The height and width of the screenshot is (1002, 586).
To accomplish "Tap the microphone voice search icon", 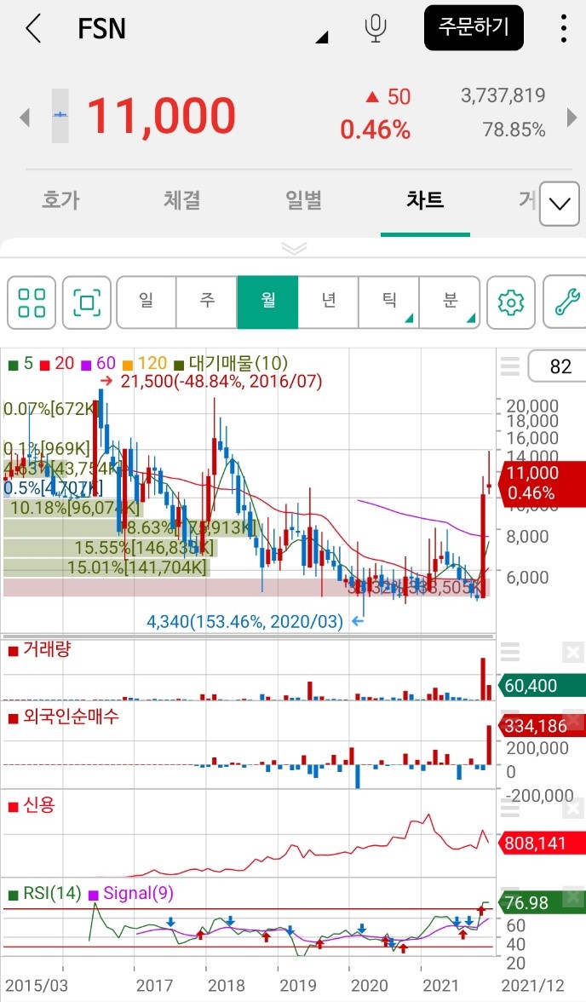I will (x=375, y=29).
